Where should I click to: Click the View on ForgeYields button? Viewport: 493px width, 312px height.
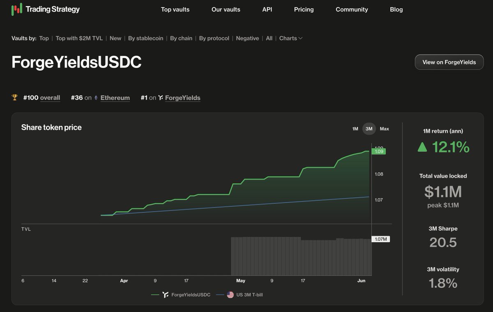pos(449,62)
